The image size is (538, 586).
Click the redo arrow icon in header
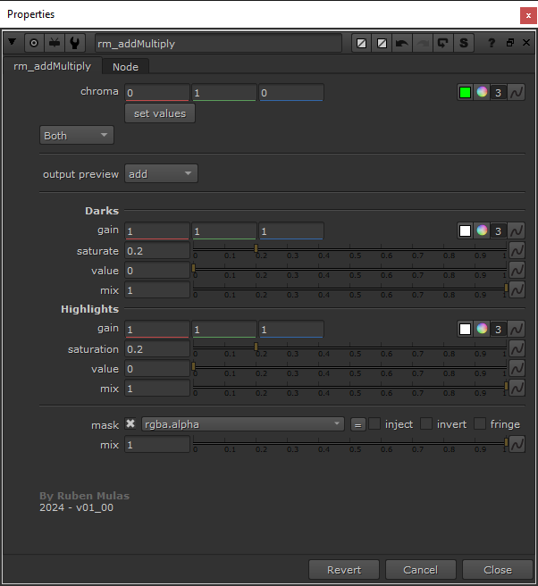tap(423, 43)
